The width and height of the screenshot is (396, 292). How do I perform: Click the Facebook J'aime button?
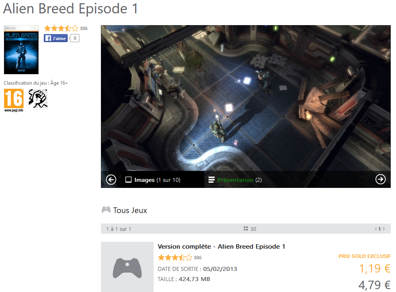56,38
